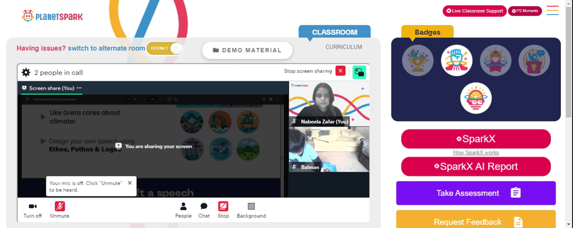The image size is (573, 228).
Task: Open DEMO MATERIAL folder
Action: (247, 50)
